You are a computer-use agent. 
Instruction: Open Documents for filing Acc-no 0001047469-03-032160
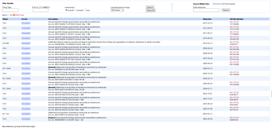click(x=26, y=94)
